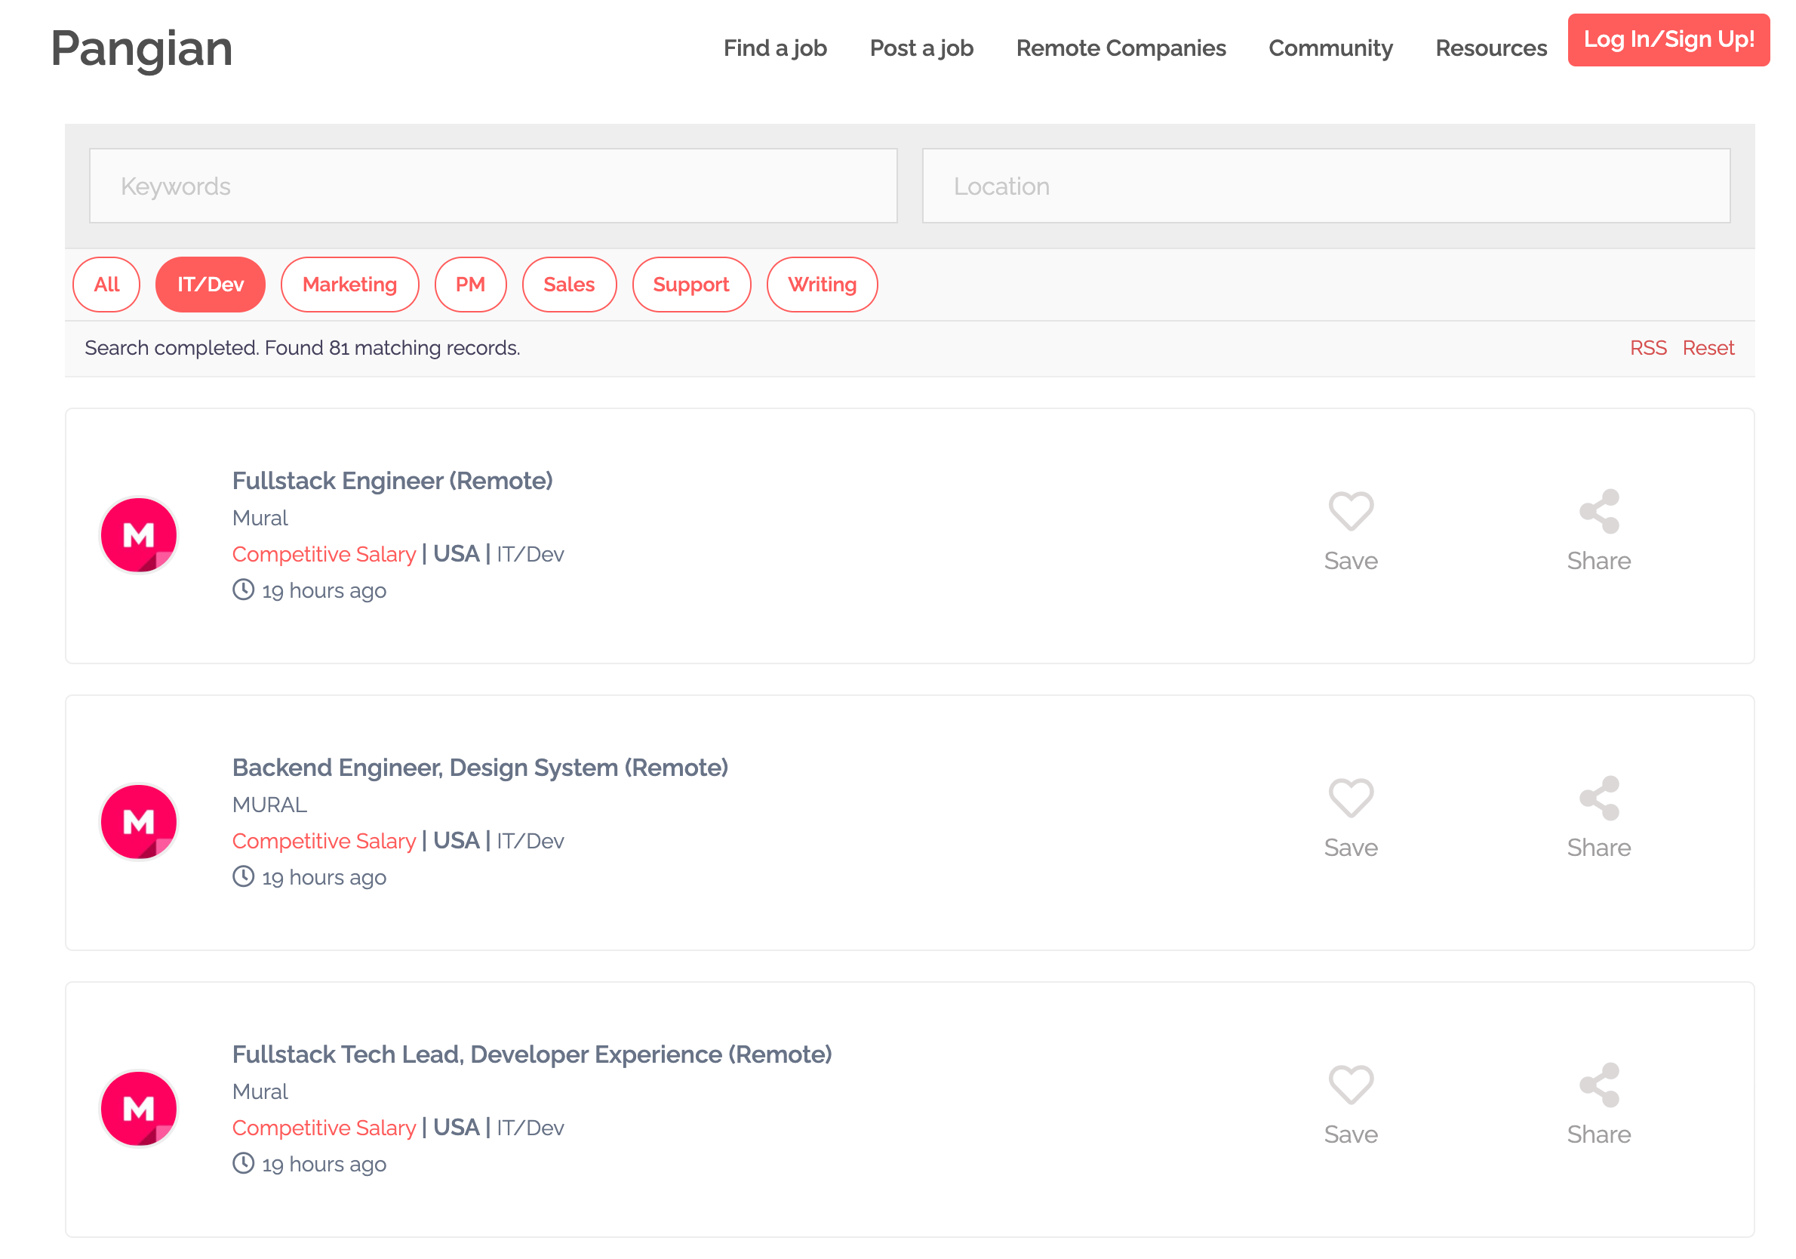Share the Fullstack Engineer (Remote) job
This screenshot has width=1796, height=1259.
click(1598, 512)
